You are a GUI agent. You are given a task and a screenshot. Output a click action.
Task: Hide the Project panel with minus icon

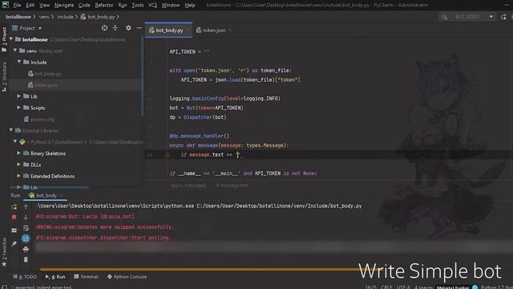tap(139, 28)
